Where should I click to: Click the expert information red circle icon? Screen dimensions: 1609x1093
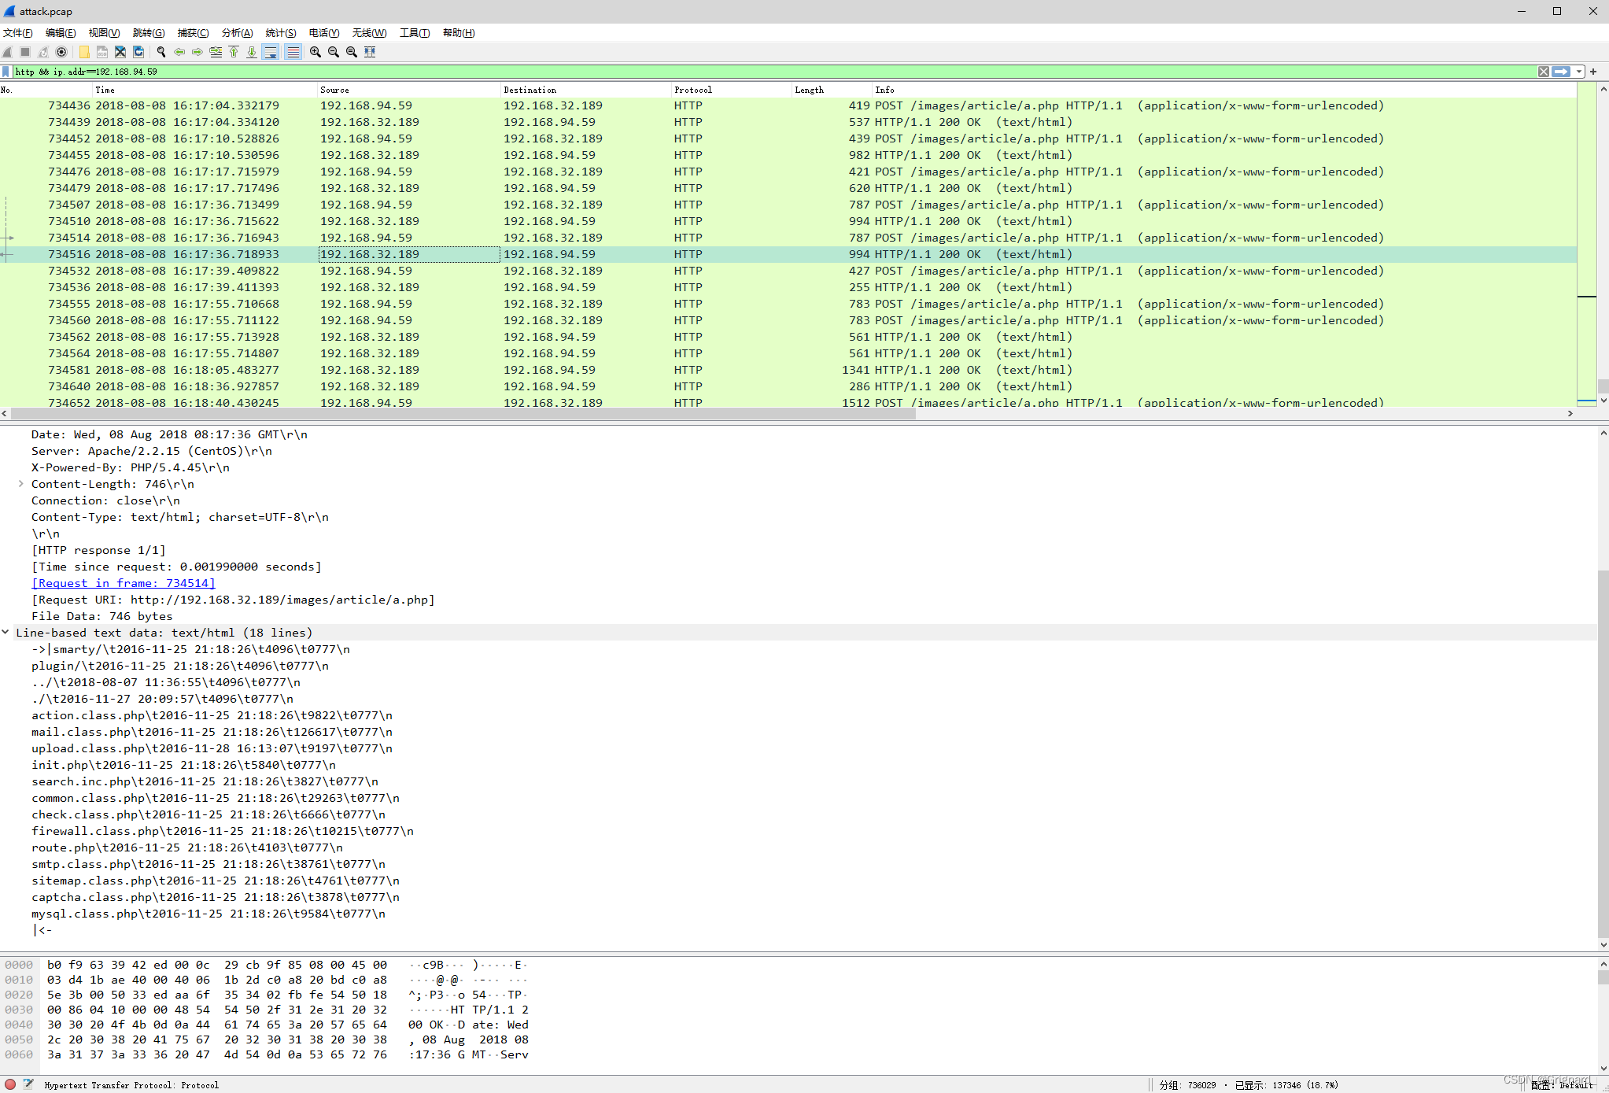pos(10,1084)
